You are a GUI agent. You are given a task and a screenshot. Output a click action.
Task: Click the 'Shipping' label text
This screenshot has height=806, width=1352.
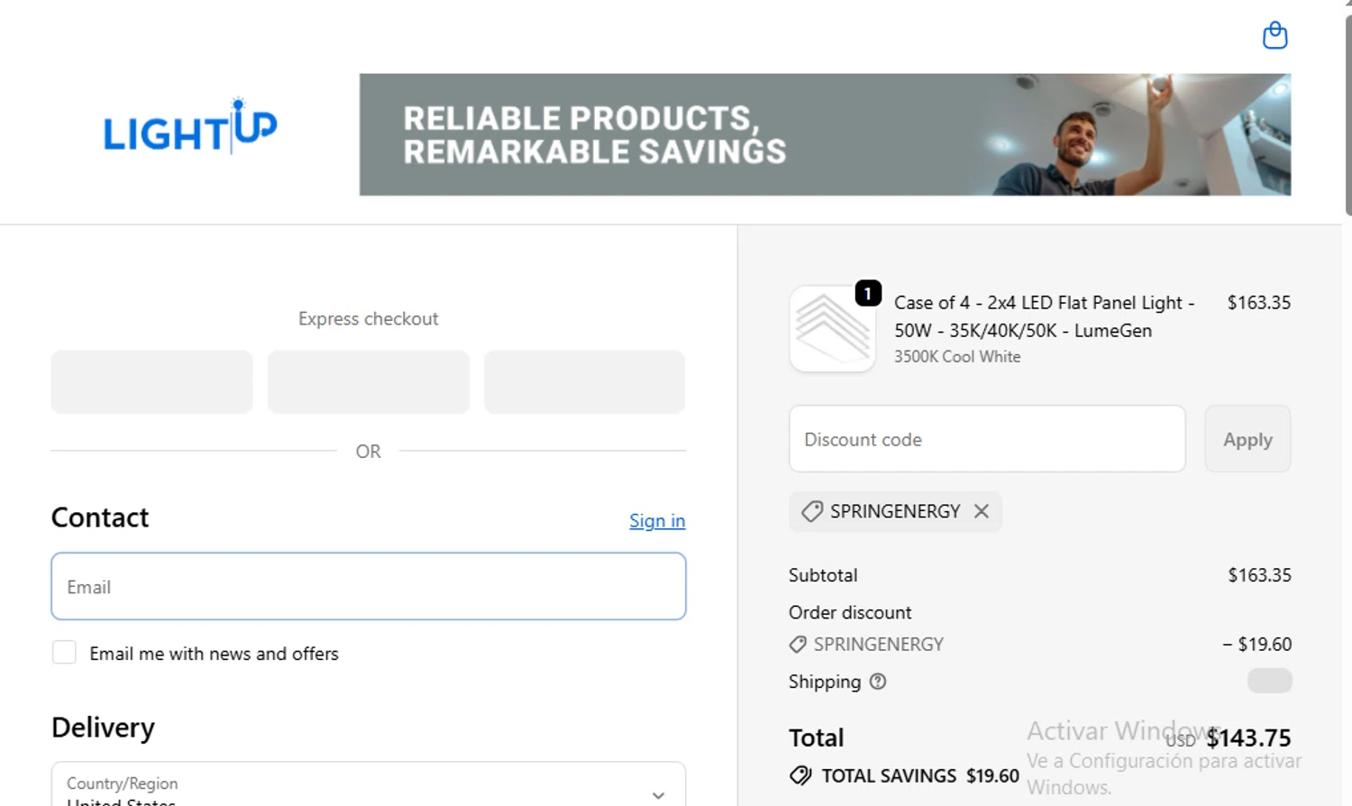[x=825, y=682]
